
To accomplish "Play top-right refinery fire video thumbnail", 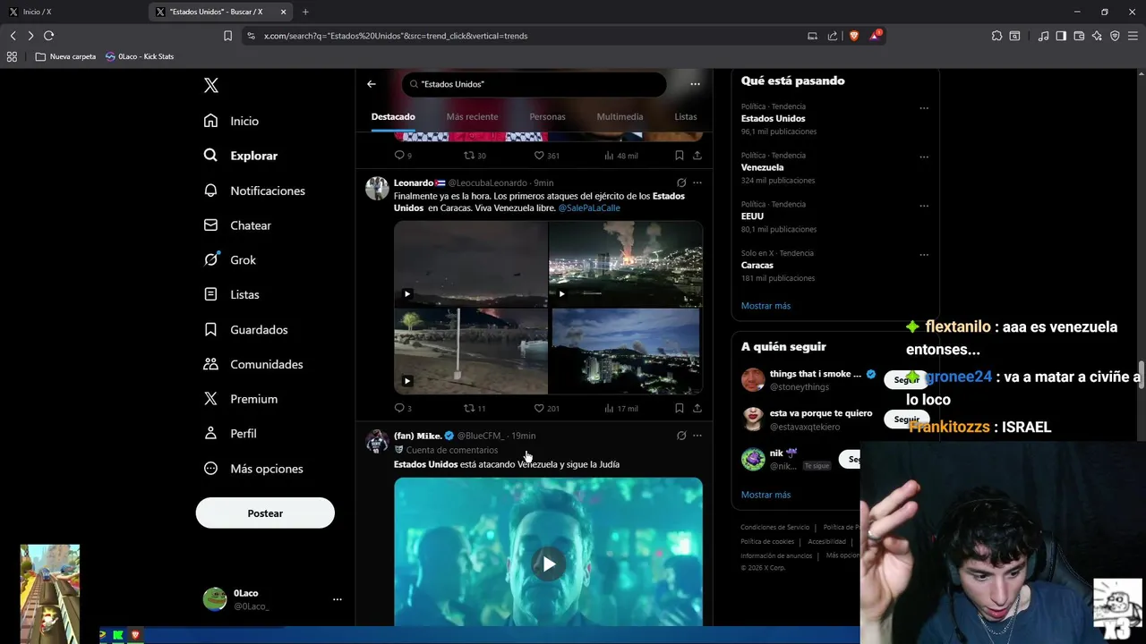I will point(626,263).
